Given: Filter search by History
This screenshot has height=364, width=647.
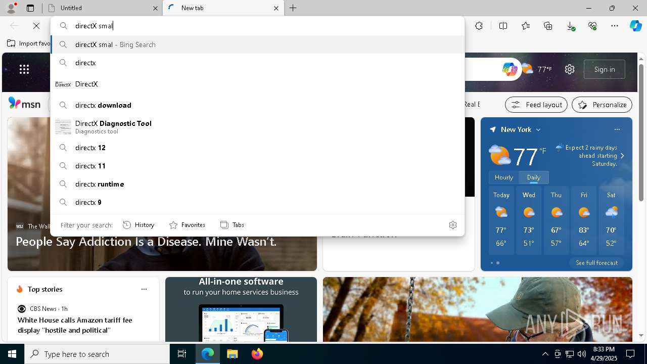Looking at the screenshot, I should pyautogui.click(x=138, y=225).
